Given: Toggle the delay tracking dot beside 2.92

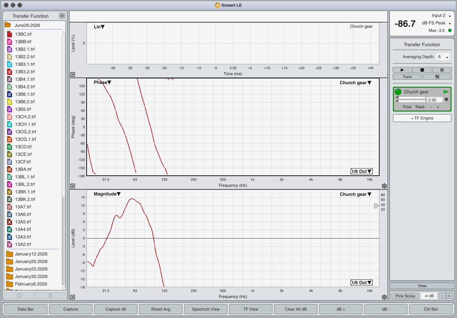Looking at the screenshot, I should tap(446, 99).
